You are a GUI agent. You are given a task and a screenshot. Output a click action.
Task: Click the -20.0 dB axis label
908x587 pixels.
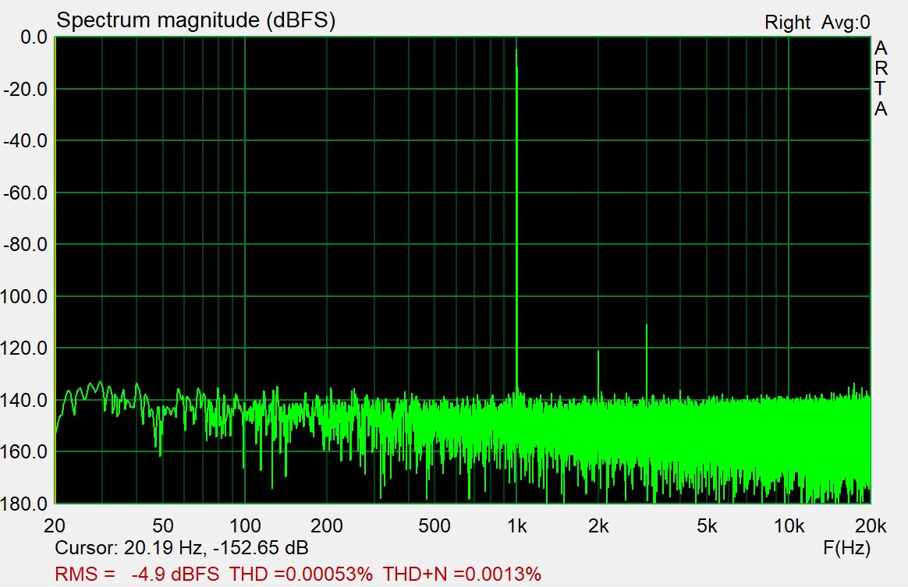26,89
